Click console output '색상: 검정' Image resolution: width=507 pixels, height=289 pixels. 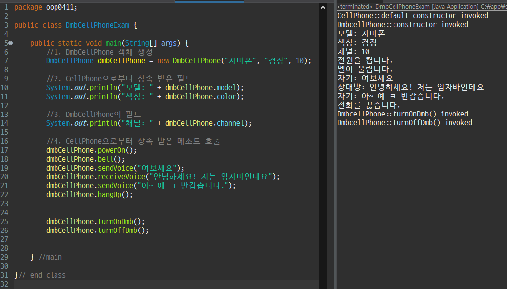357,43
